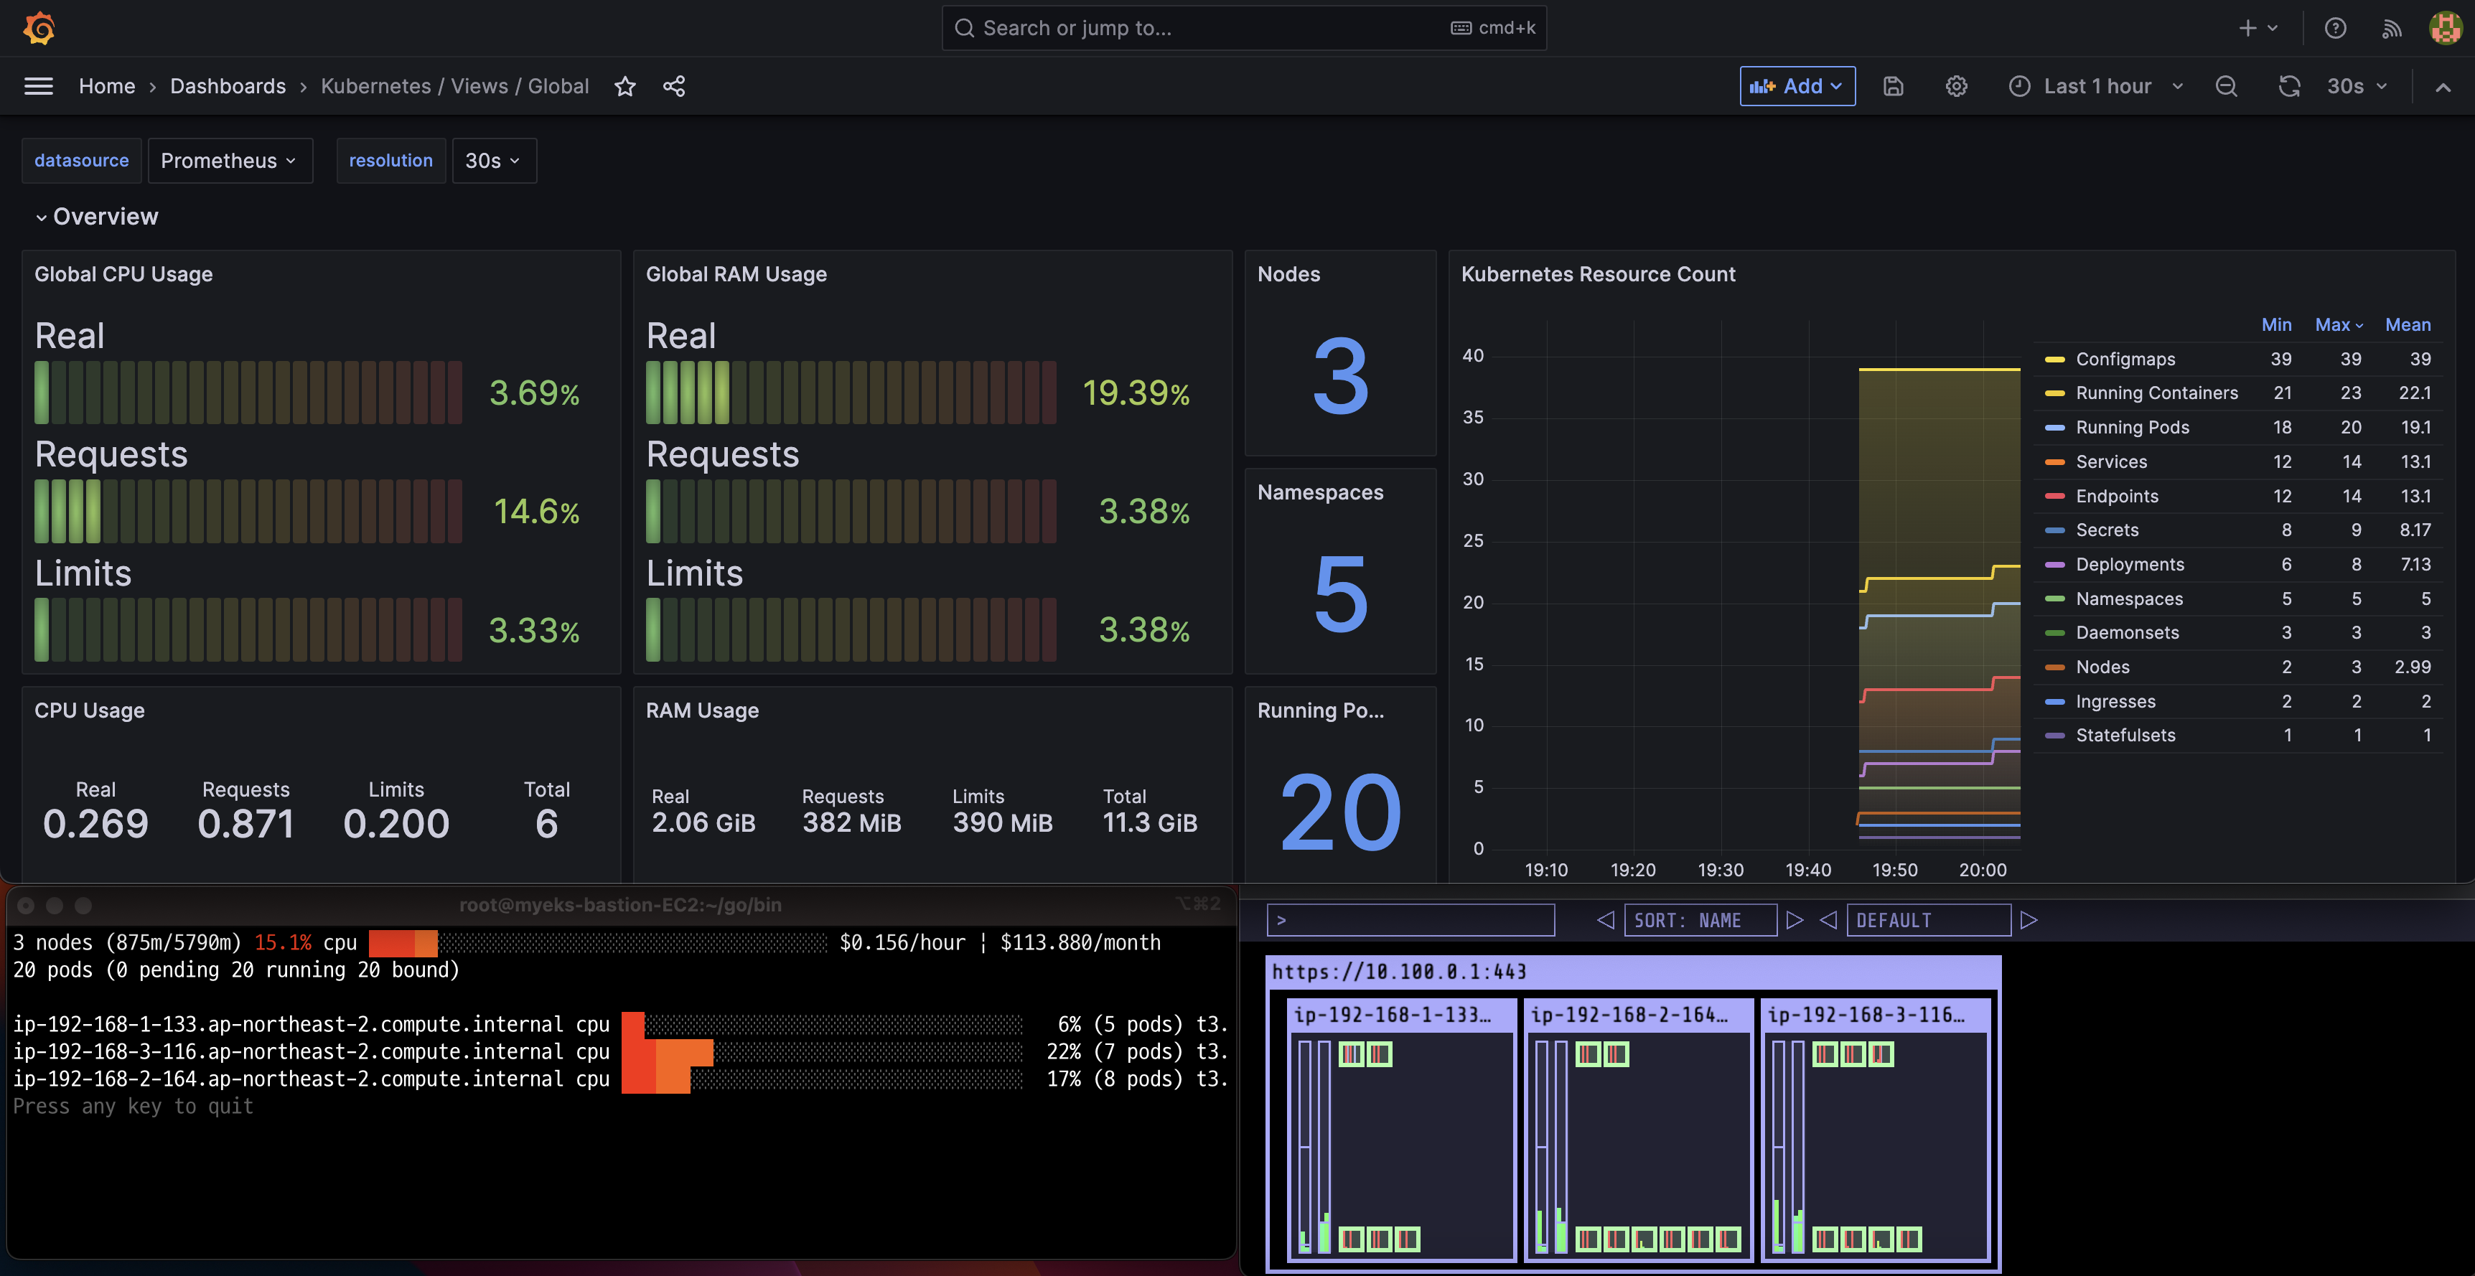
Task: Click the share dashboard icon
Action: (675, 86)
